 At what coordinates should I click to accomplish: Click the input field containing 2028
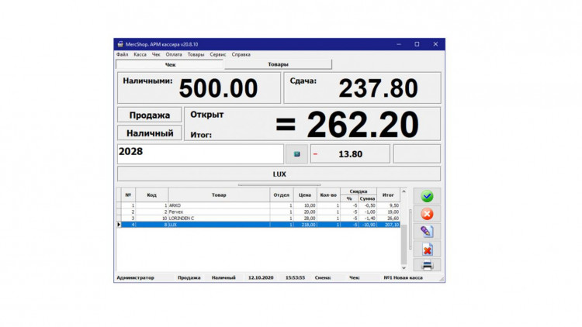[x=200, y=154]
